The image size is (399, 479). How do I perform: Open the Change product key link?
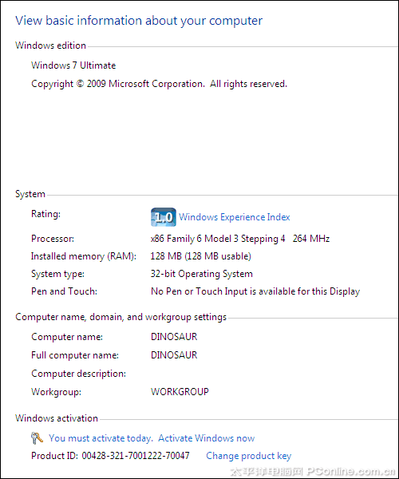[x=248, y=456]
